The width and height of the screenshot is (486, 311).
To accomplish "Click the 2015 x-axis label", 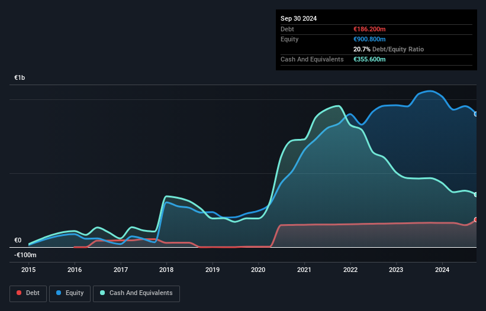I will pos(28,270).
